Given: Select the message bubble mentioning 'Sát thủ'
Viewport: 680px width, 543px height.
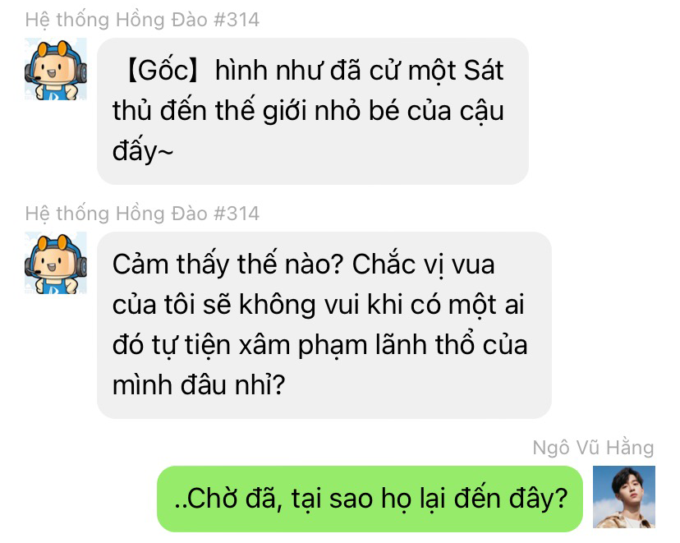Looking at the screenshot, I should 313,111.
